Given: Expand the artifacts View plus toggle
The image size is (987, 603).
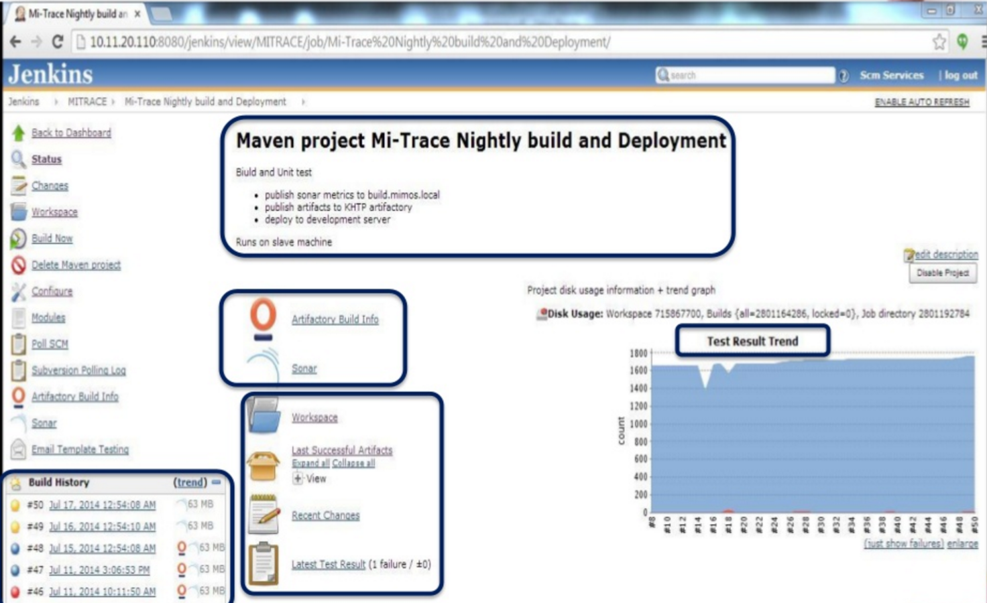Looking at the screenshot, I should (298, 478).
